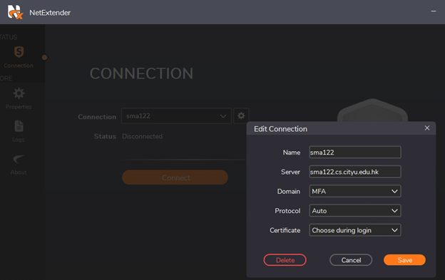Click the Disconnected status text
The height and width of the screenshot is (280, 445).
(142, 136)
